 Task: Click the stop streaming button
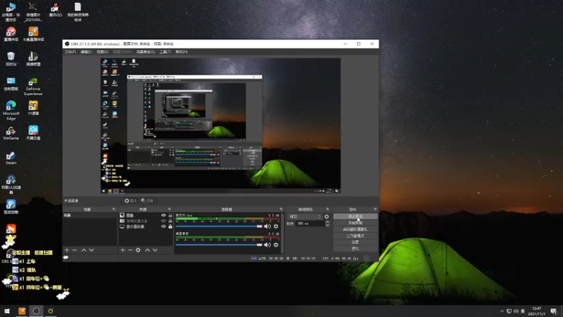(x=355, y=216)
